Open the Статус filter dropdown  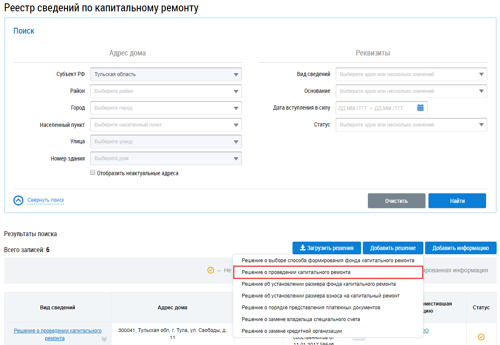point(411,125)
